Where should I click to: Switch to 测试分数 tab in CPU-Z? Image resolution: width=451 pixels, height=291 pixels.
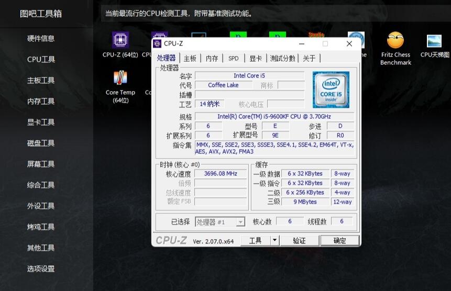point(282,59)
